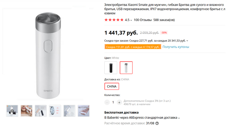The height and width of the screenshot is (127, 227).
Task: Choose CHINA as the shipping origin
Action: [x=112, y=86]
